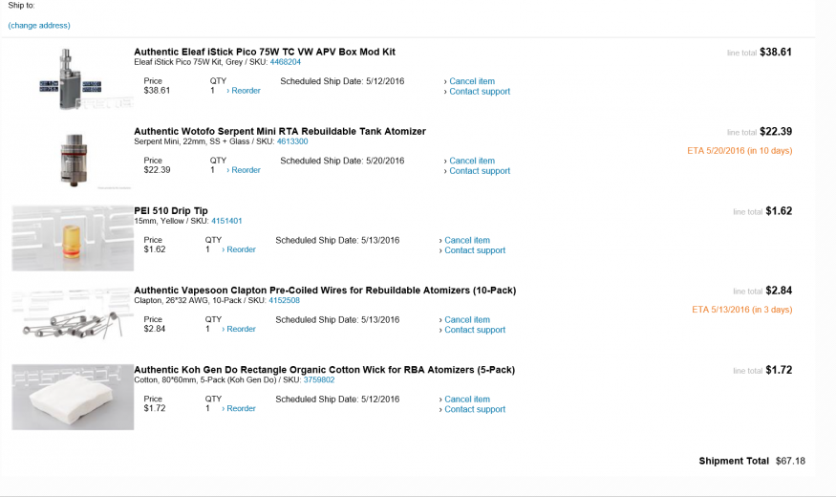
Task: Click the change address link
Action: (39, 25)
